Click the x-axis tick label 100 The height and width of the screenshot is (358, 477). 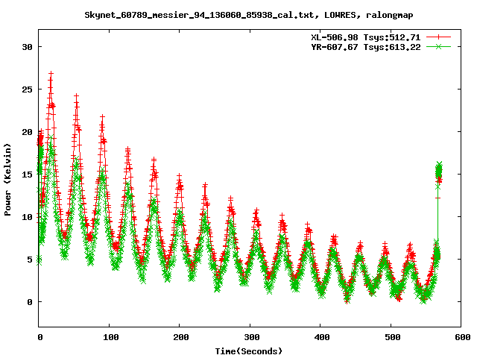111,337
